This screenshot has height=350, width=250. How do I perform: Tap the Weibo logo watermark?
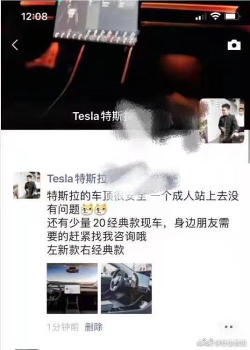pyautogui.click(x=204, y=342)
